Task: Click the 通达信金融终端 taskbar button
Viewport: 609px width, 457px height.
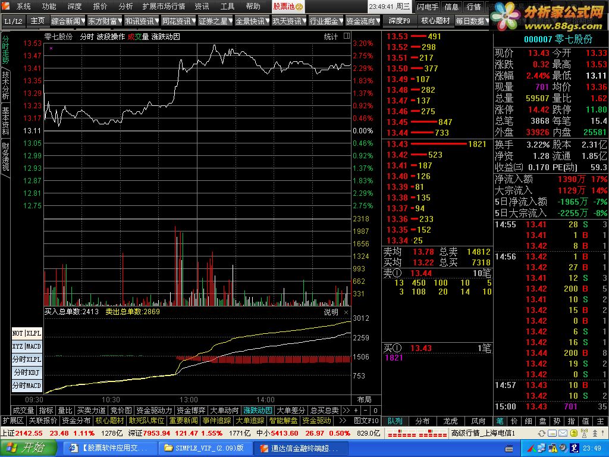Action: [x=301, y=449]
